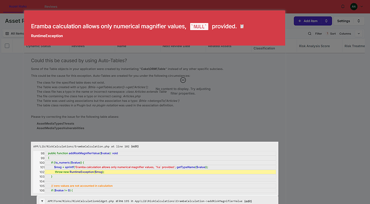This screenshot has width=370, height=204.
Task: Open the Sort options
Action: pos(332,34)
